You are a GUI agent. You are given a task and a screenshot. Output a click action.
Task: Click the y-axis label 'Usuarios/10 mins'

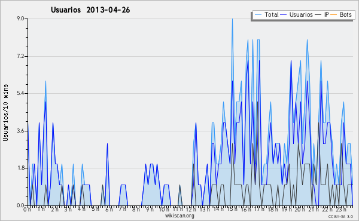pos(5,112)
